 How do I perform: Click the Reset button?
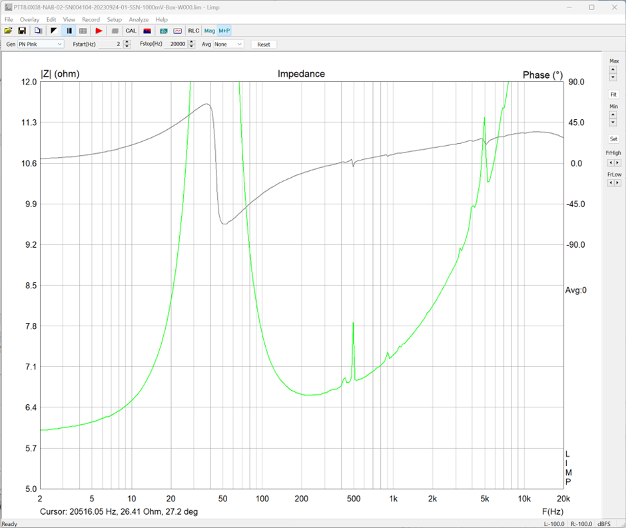(x=264, y=45)
